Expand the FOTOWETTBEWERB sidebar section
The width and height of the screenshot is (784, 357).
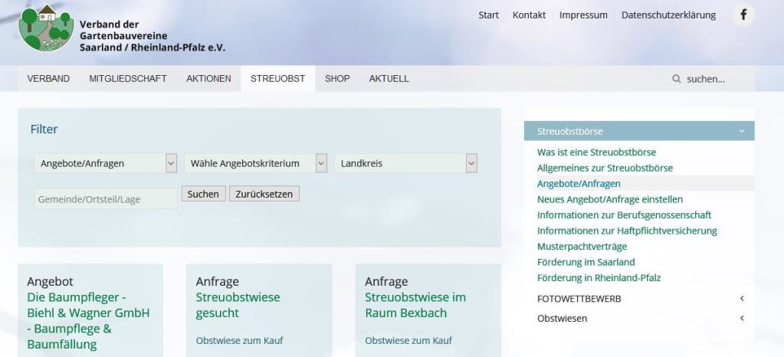(x=741, y=299)
